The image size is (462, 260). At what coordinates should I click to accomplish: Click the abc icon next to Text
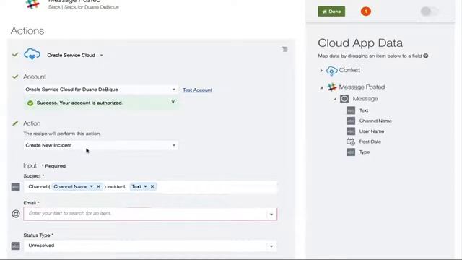pyautogui.click(x=351, y=110)
